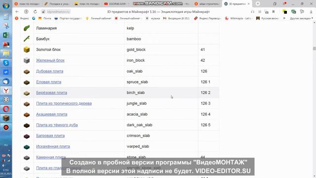316x178 pixels.
Task: Click the gold_block ID text
Action: (136, 49)
